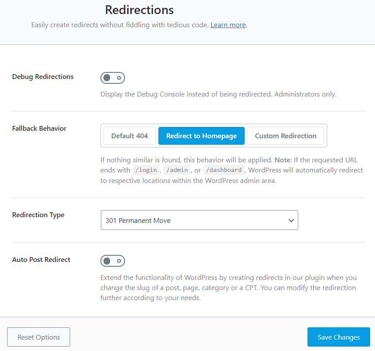Click the Debug Redirections label

(x=43, y=77)
